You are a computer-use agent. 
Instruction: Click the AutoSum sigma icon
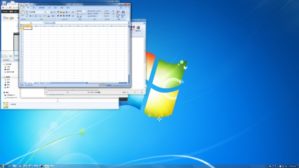click(113, 11)
